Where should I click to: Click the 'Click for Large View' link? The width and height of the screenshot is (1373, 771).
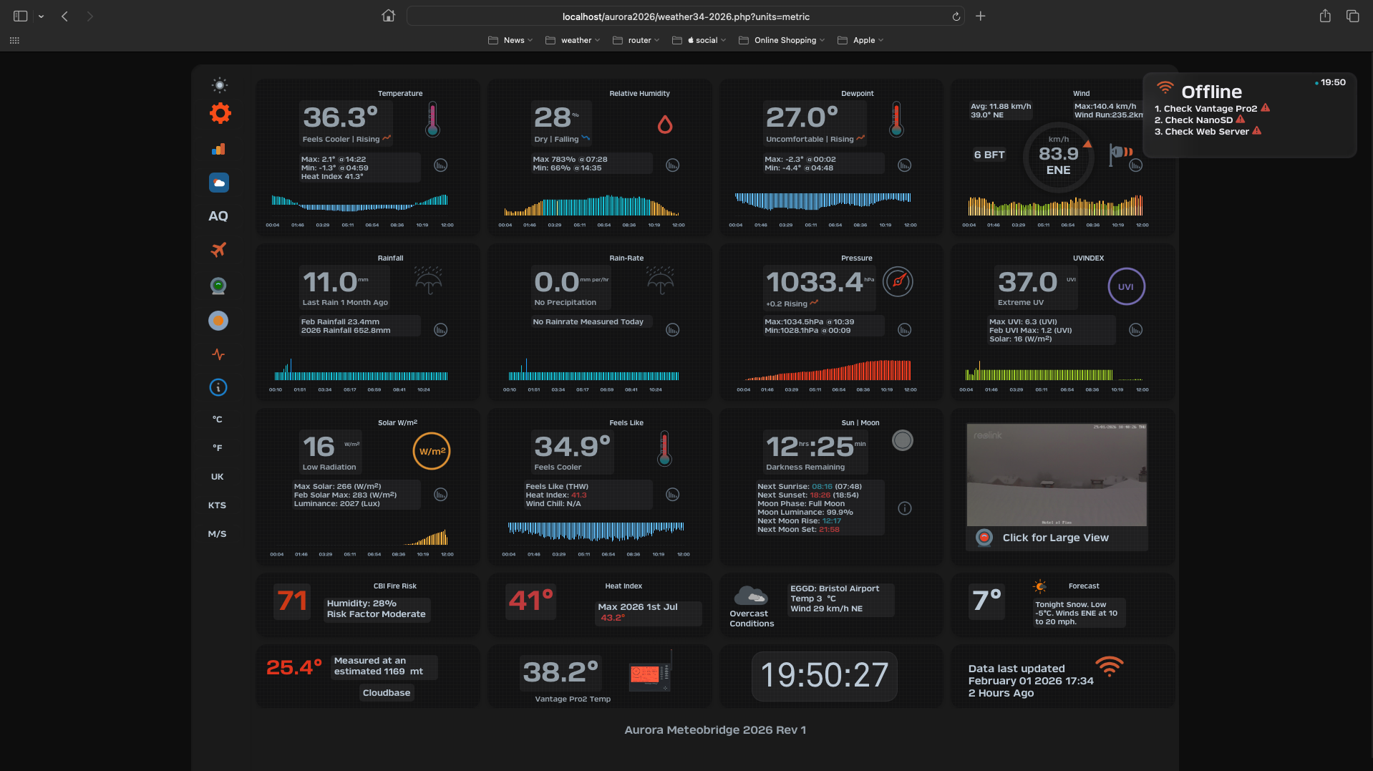1055,538
